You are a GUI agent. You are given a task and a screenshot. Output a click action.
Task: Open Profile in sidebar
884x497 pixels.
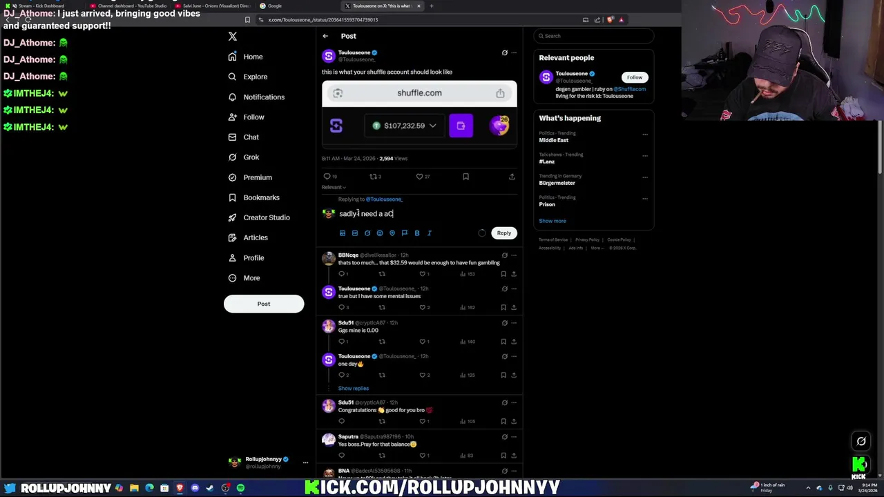pyautogui.click(x=246, y=257)
